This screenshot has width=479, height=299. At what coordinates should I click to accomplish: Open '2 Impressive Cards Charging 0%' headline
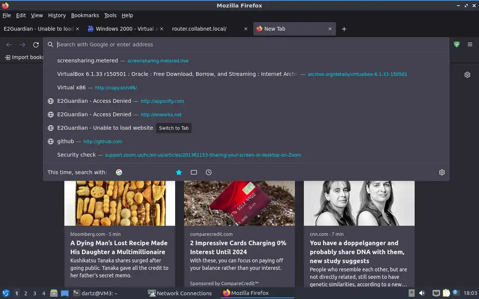pos(238,247)
